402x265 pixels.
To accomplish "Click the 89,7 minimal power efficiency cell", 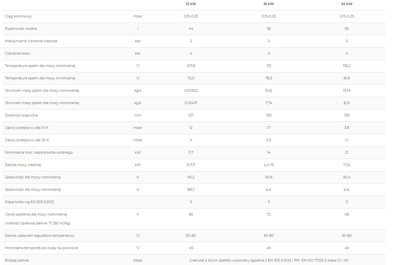I will coord(191,189).
